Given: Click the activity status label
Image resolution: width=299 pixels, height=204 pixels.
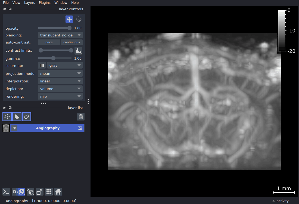Looking at the screenshot, I should tap(282, 201).
